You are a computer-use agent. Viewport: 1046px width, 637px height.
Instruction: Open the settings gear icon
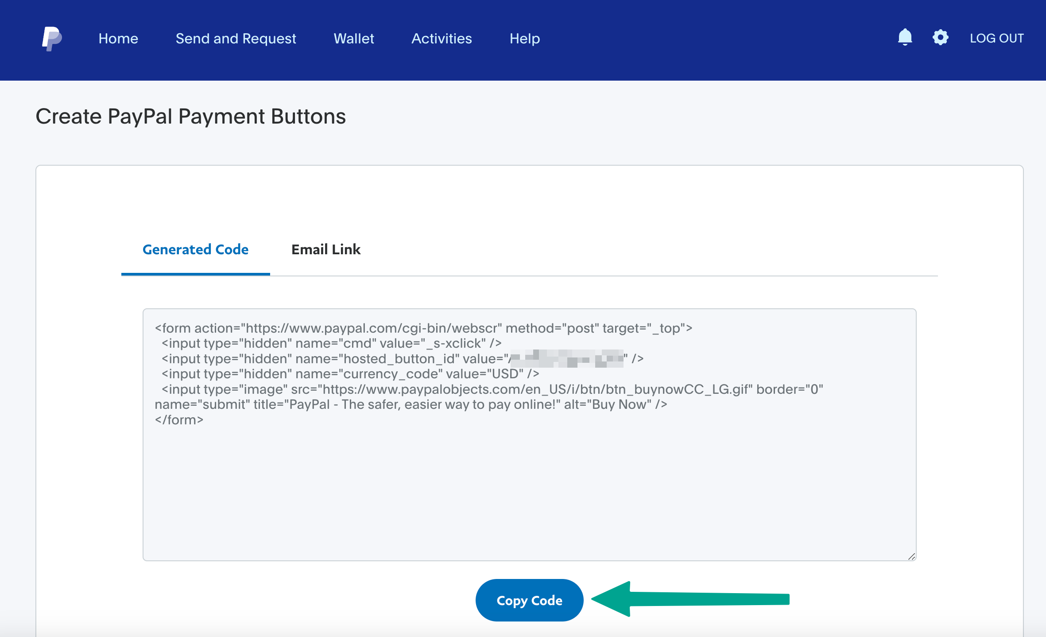click(940, 38)
